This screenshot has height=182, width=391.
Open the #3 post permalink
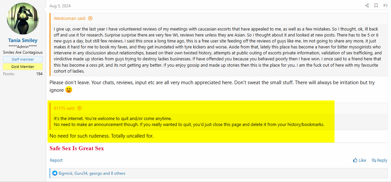(385, 6)
